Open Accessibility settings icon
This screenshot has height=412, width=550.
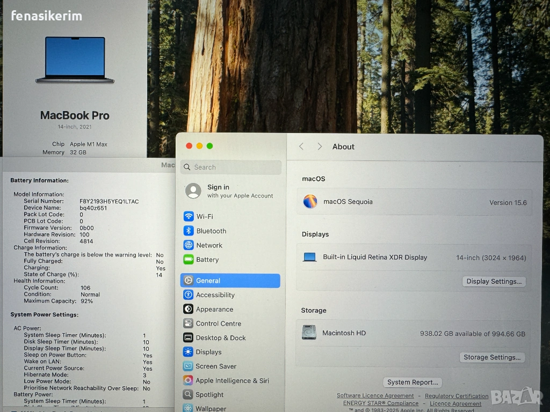tap(189, 295)
